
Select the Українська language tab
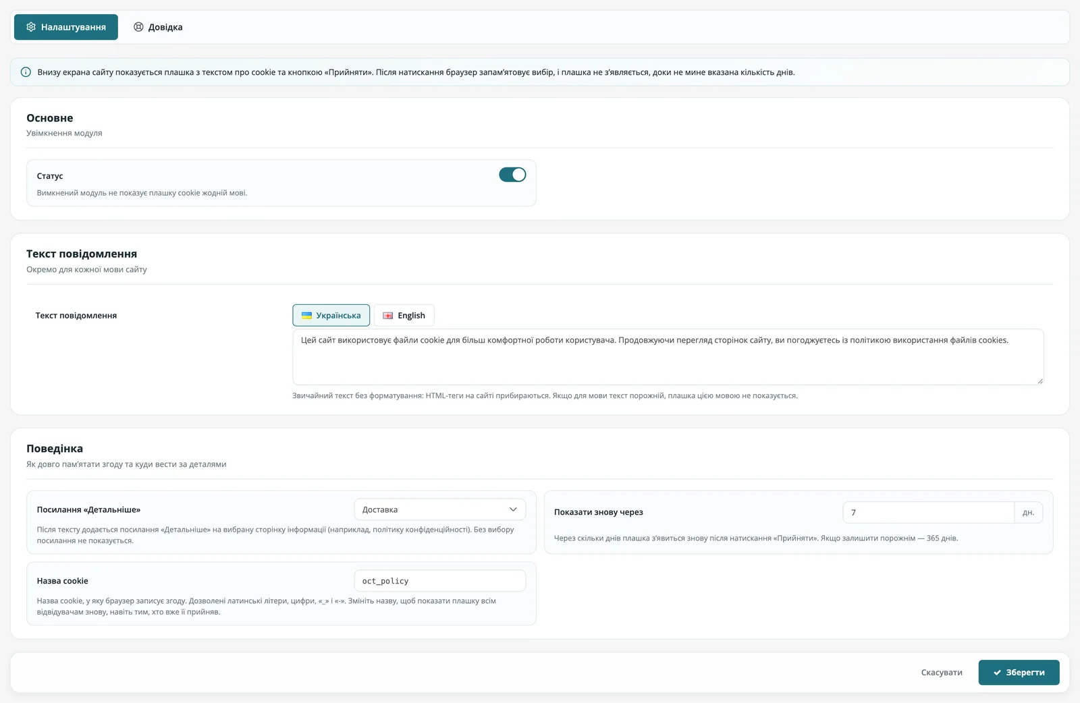click(331, 315)
